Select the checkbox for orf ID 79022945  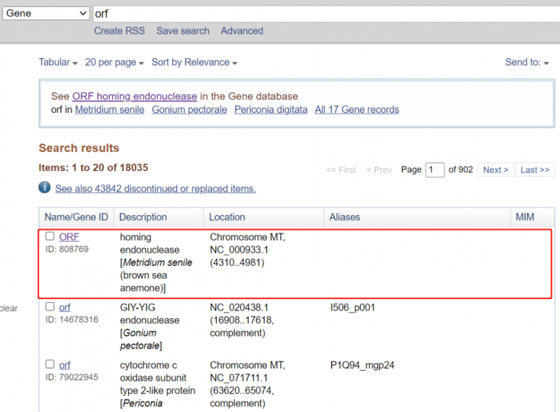[x=50, y=365]
